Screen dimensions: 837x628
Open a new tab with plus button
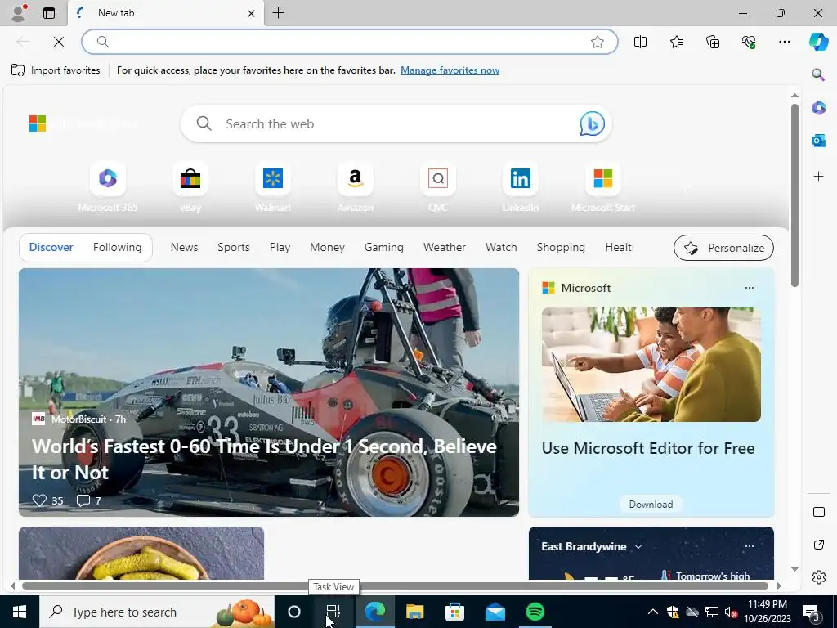(x=278, y=13)
